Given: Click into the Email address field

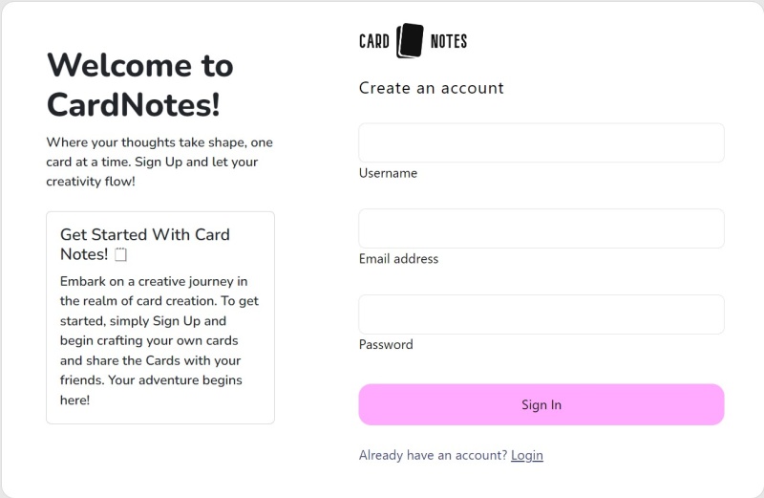Looking at the screenshot, I should pyautogui.click(x=541, y=228).
